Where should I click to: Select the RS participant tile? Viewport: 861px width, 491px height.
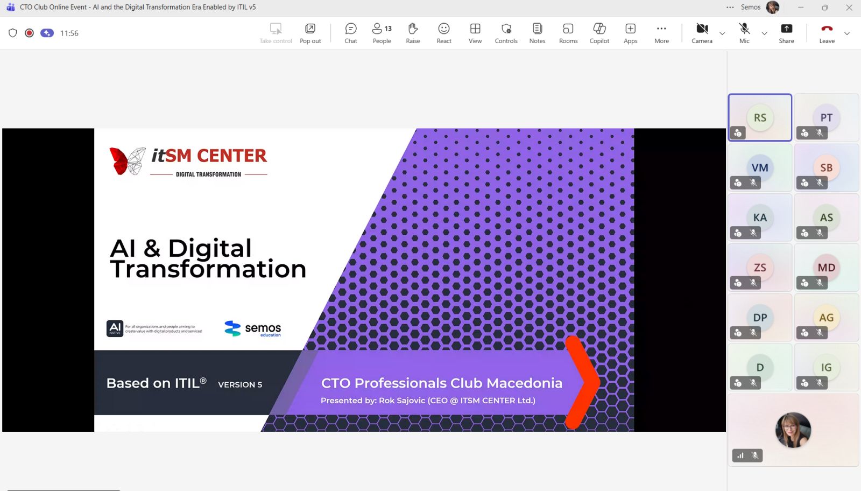pos(760,117)
